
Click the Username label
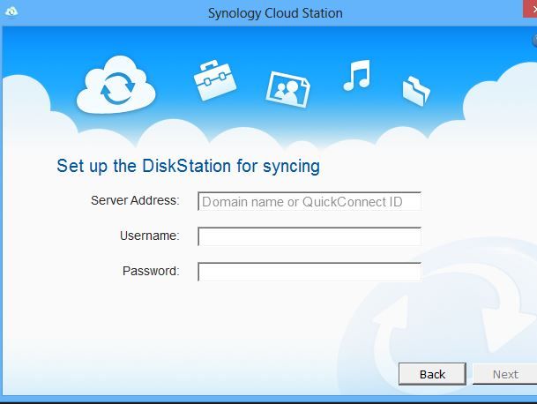click(149, 236)
